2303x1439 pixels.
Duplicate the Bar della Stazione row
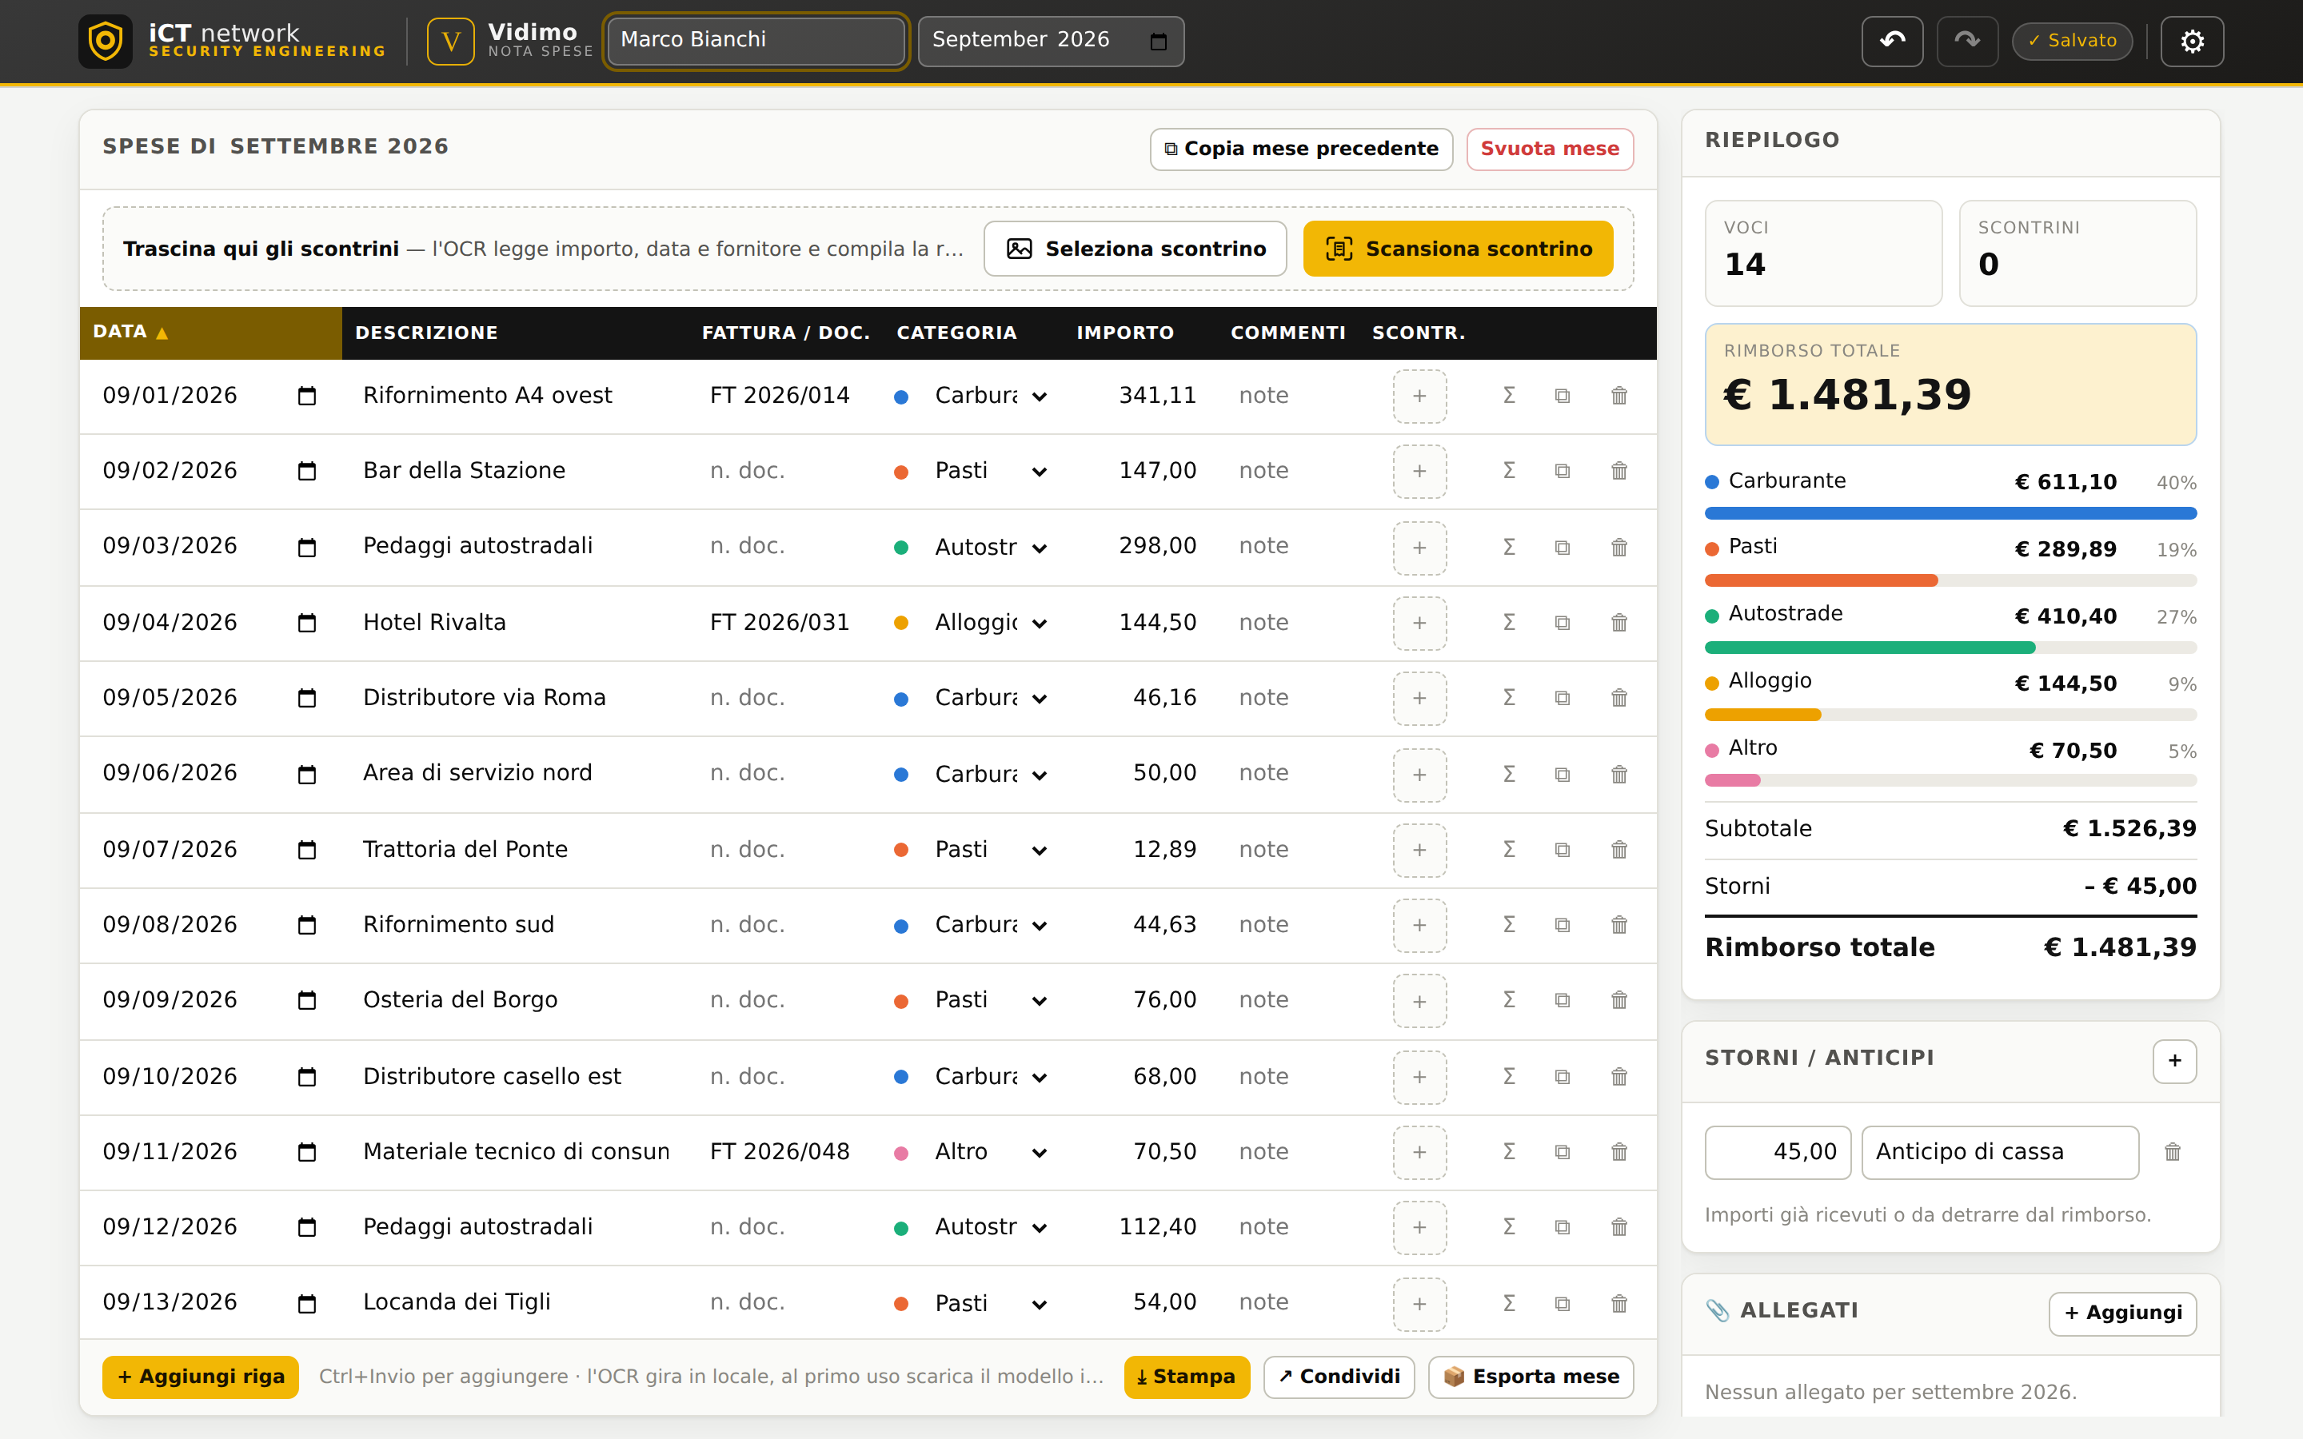tap(1562, 471)
